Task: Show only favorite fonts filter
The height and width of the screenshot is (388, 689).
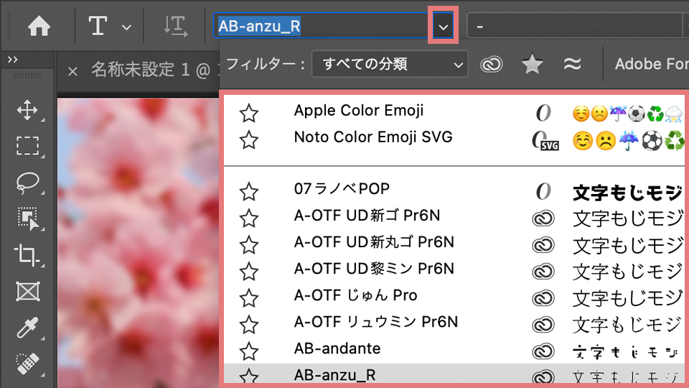Action: [x=532, y=65]
